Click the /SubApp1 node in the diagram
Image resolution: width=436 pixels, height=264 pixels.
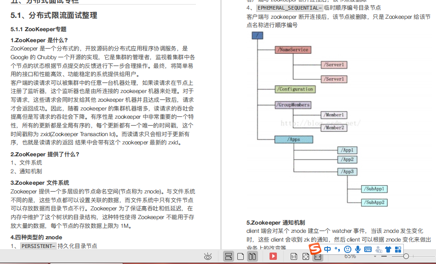pyautogui.click(x=374, y=189)
